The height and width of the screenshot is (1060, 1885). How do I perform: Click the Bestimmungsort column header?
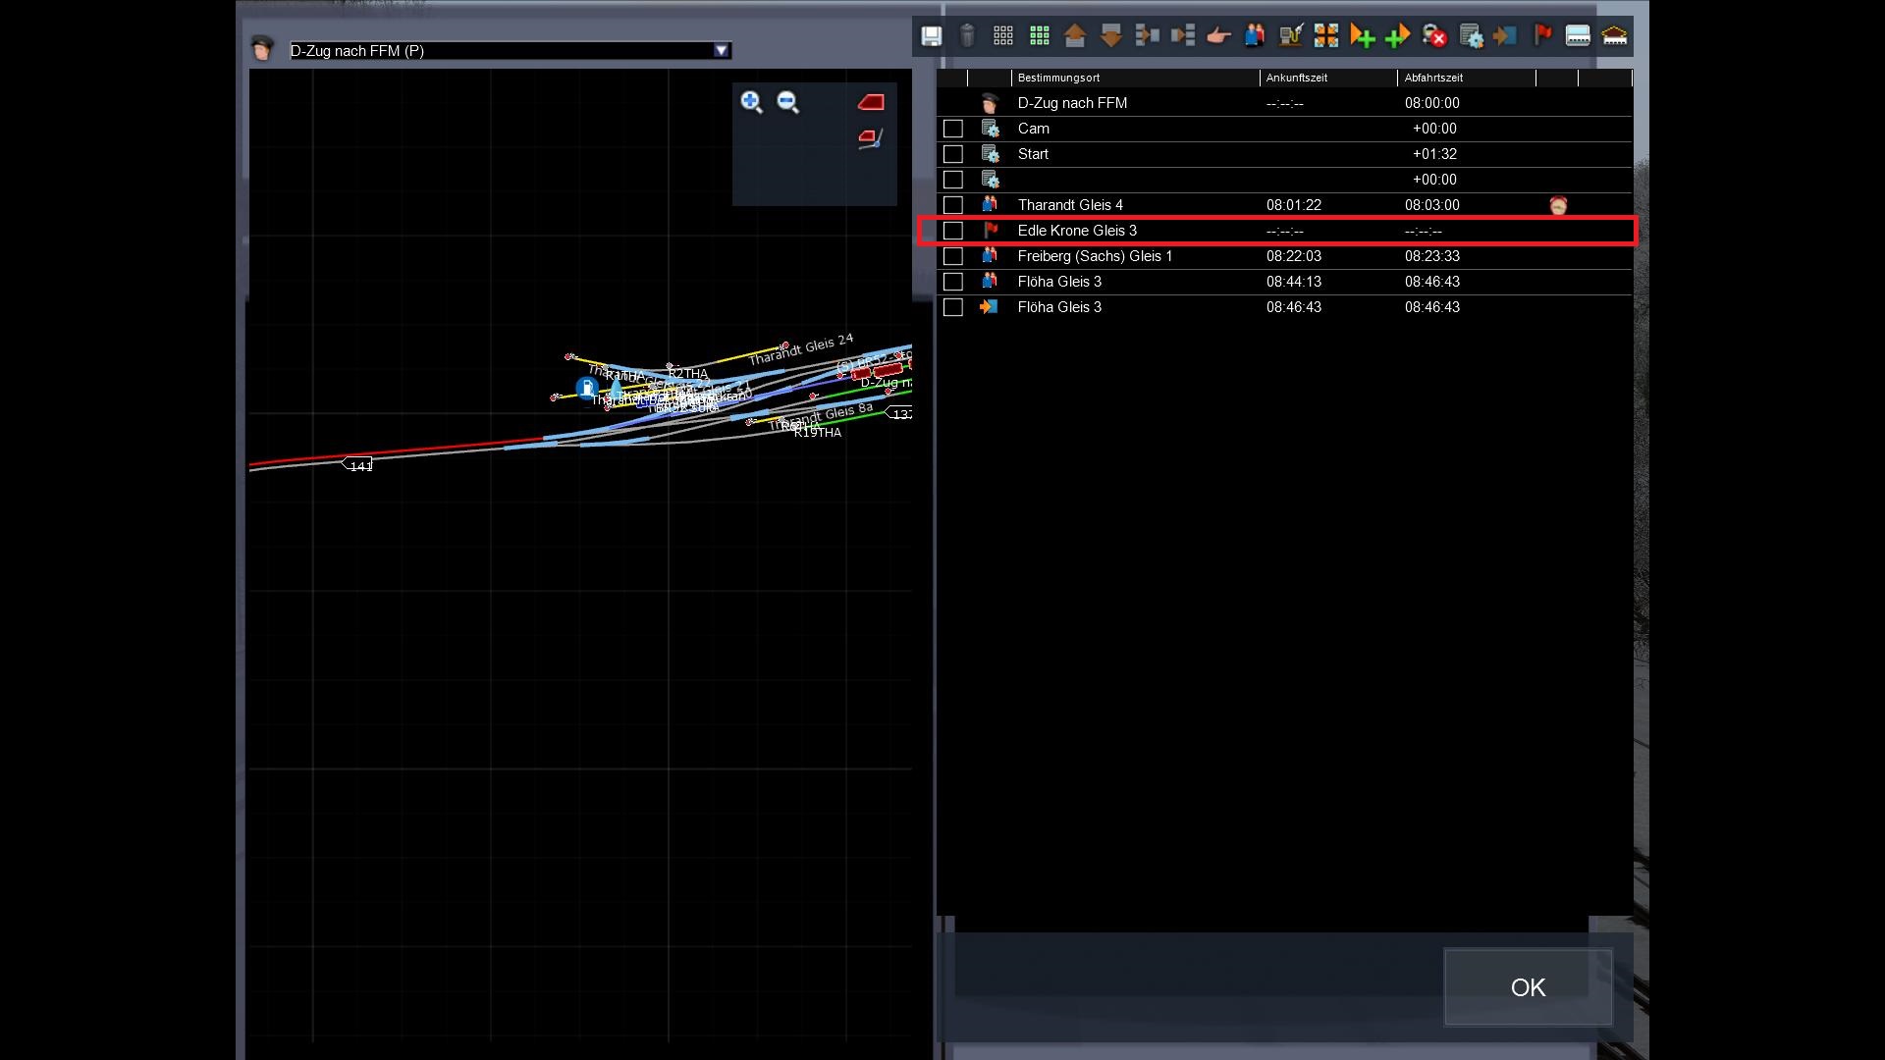click(x=1058, y=78)
